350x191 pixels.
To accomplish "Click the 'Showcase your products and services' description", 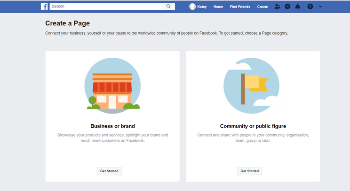I will pos(112,138).
